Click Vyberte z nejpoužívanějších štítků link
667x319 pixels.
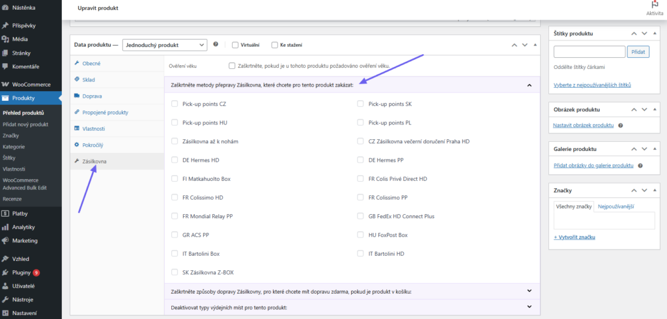[x=592, y=85]
